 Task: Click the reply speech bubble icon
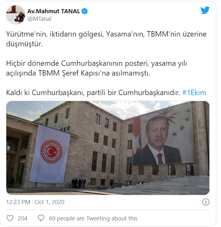(41, 218)
